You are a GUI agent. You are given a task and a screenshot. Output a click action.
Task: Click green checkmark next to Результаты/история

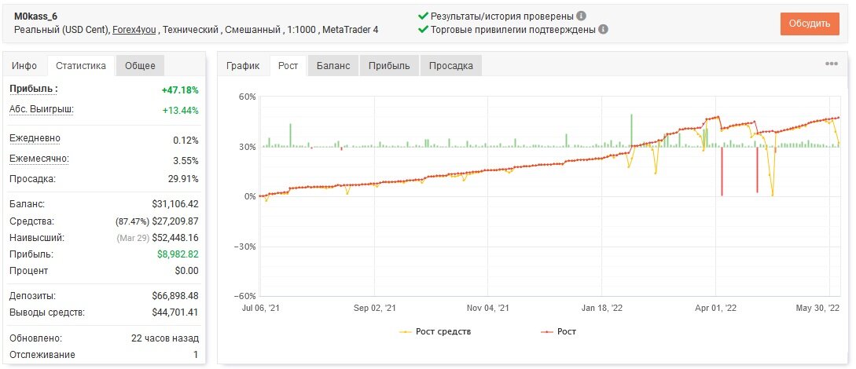coord(423,16)
